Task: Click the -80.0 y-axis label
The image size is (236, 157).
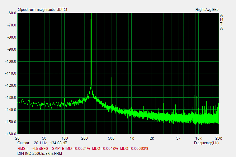Action: [x=12, y=37]
